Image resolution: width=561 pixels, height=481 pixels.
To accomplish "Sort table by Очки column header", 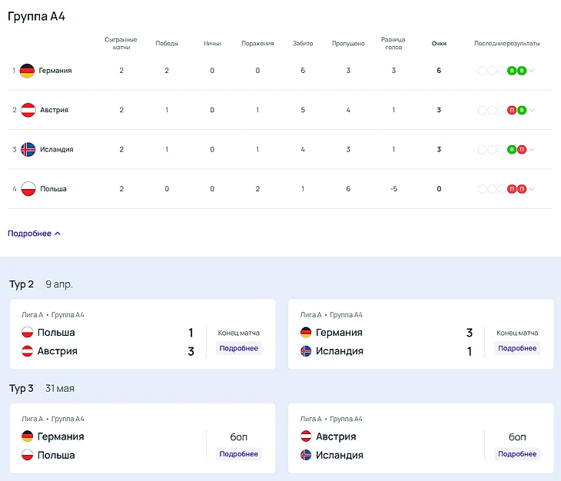I will tap(439, 44).
